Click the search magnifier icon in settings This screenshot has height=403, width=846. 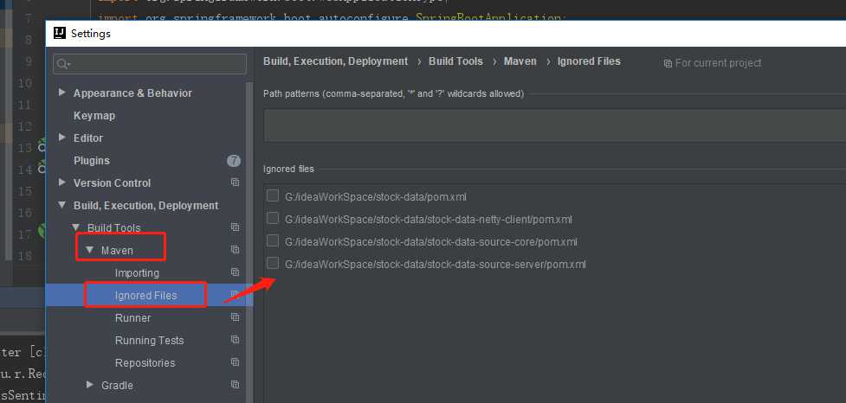tap(62, 64)
